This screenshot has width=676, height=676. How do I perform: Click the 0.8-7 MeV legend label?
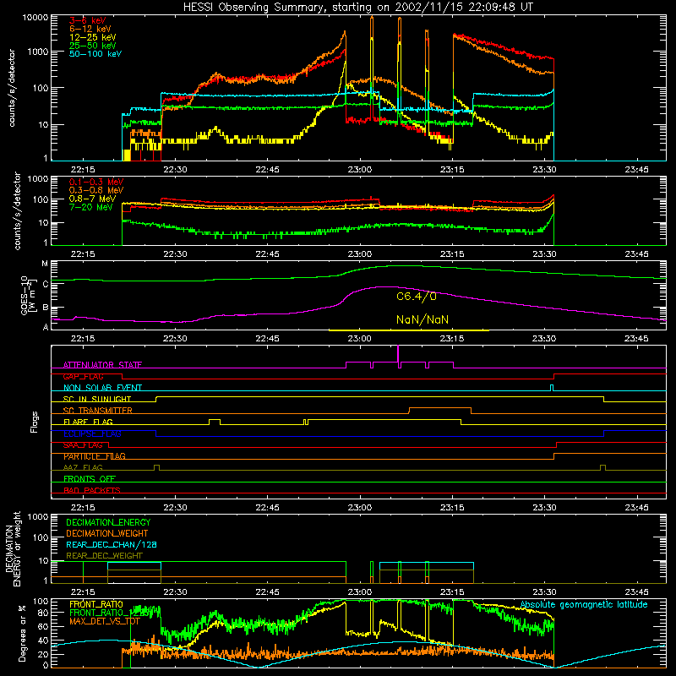pyautogui.click(x=92, y=199)
